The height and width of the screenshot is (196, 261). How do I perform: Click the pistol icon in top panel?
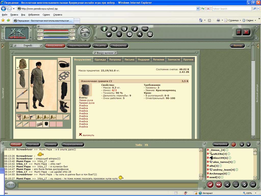[x=109, y=34]
